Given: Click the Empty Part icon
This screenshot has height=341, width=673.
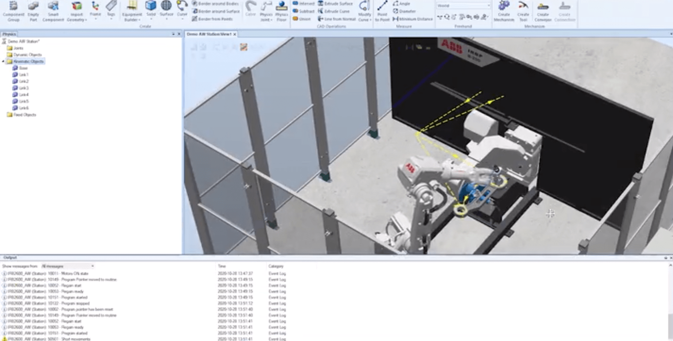Looking at the screenshot, I should click(x=33, y=11).
